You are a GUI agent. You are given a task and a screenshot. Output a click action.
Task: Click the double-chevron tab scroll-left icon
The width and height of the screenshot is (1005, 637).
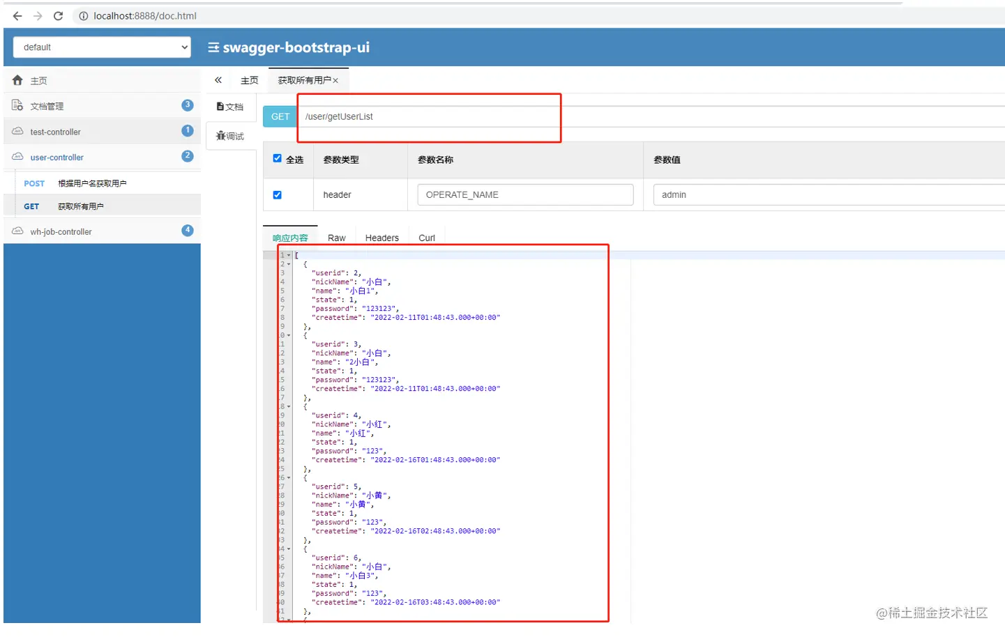pyautogui.click(x=218, y=80)
